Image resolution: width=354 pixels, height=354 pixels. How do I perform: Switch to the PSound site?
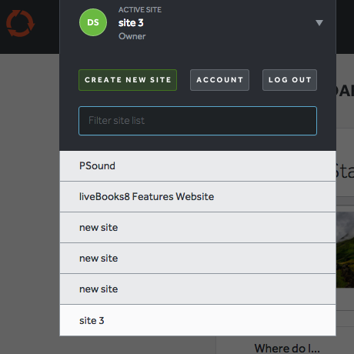click(x=198, y=166)
